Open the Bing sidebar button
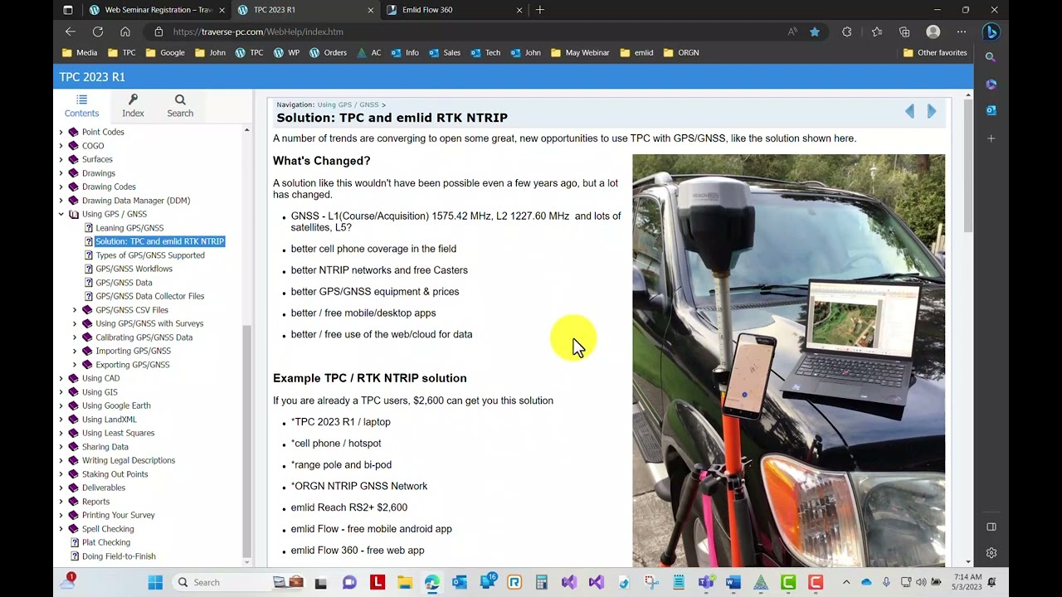Viewport: 1062px width, 597px height. (x=991, y=32)
